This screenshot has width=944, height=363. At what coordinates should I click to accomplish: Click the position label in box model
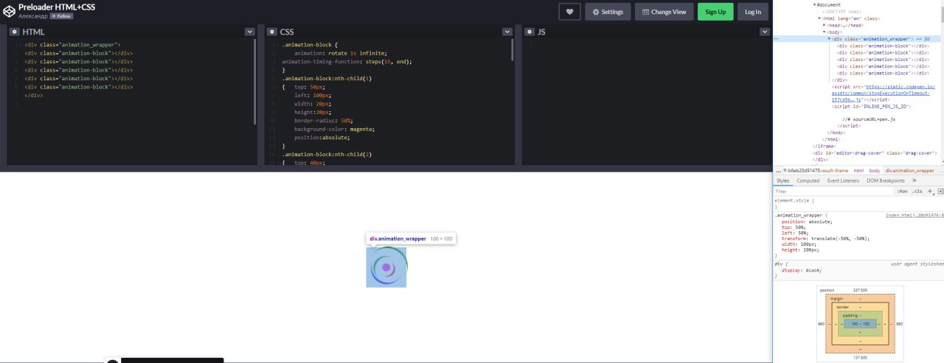point(827,290)
